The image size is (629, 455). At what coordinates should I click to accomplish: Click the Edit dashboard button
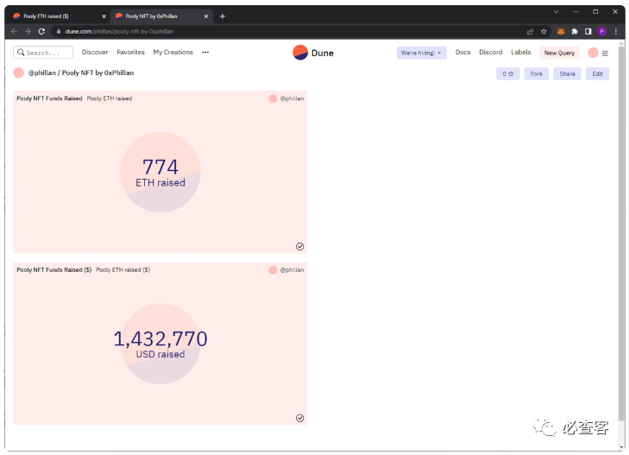click(x=597, y=74)
